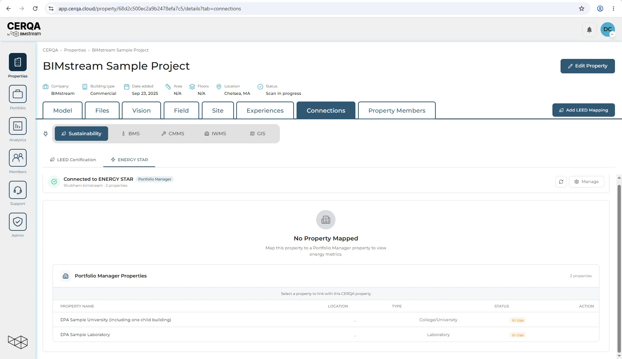622x359 pixels.
Task: Select the EPA Sample Laboratory row
Action: [x=326, y=335]
